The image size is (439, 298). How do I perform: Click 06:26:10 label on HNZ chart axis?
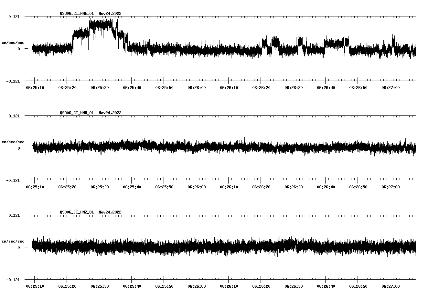click(x=229, y=286)
